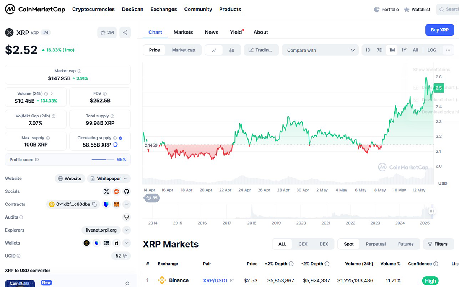This screenshot has height=287, width=459.
Task: Expand the Wallets list chevron
Action: tap(127, 243)
